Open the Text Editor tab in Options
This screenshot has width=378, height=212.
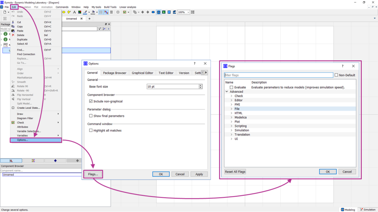[x=166, y=73]
